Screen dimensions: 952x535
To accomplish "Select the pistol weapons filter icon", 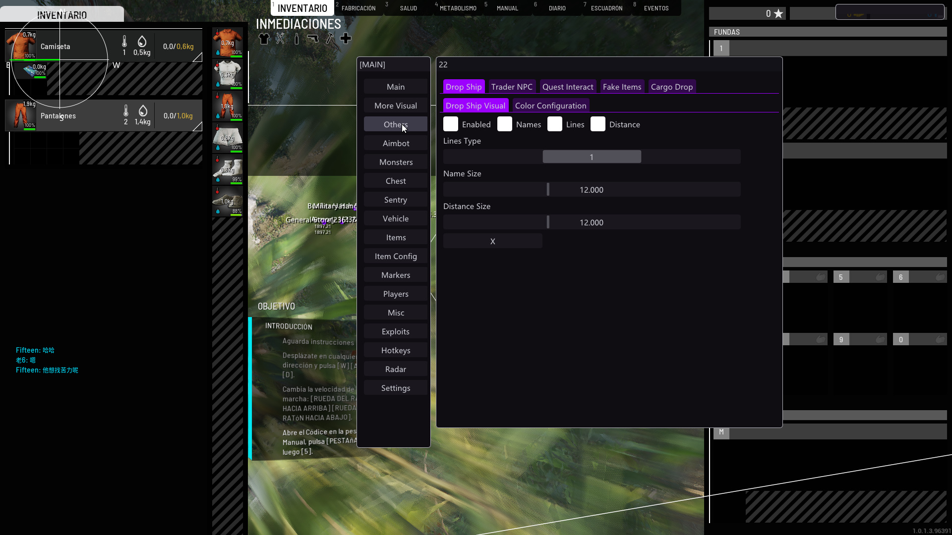I will 313,39.
